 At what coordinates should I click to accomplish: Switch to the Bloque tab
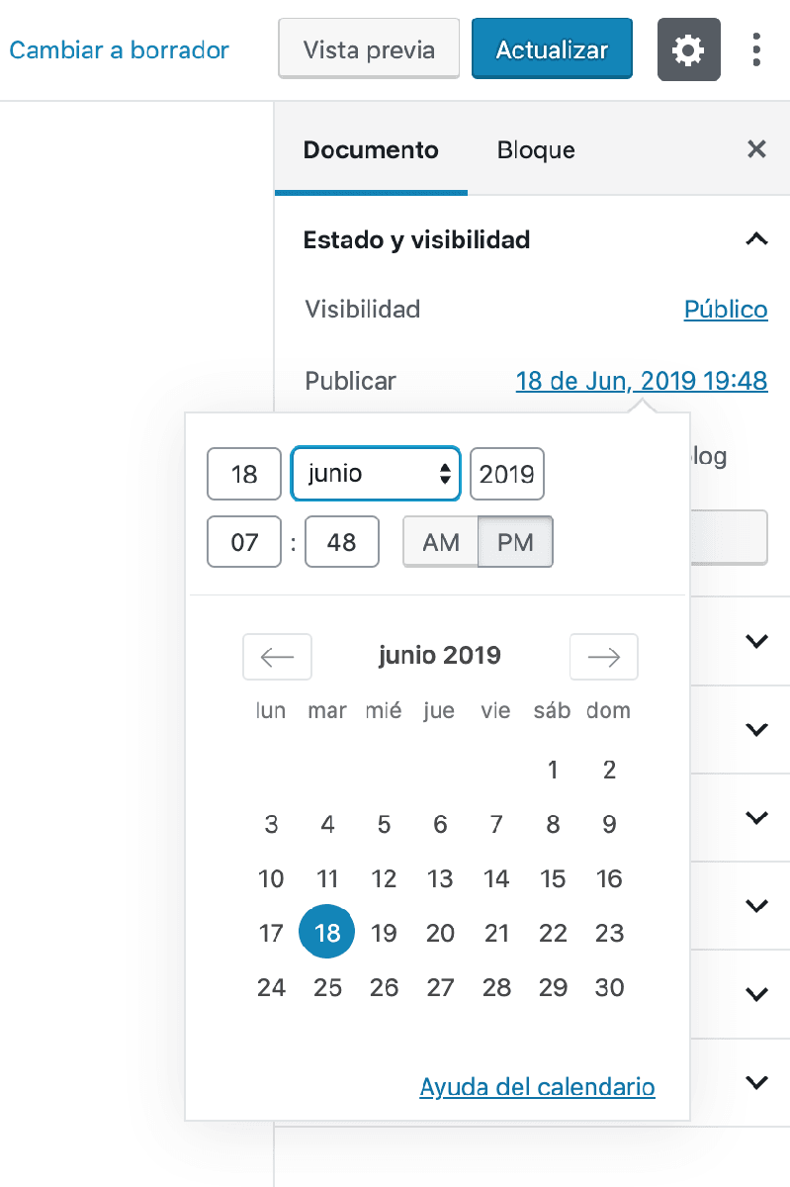click(536, 150)
